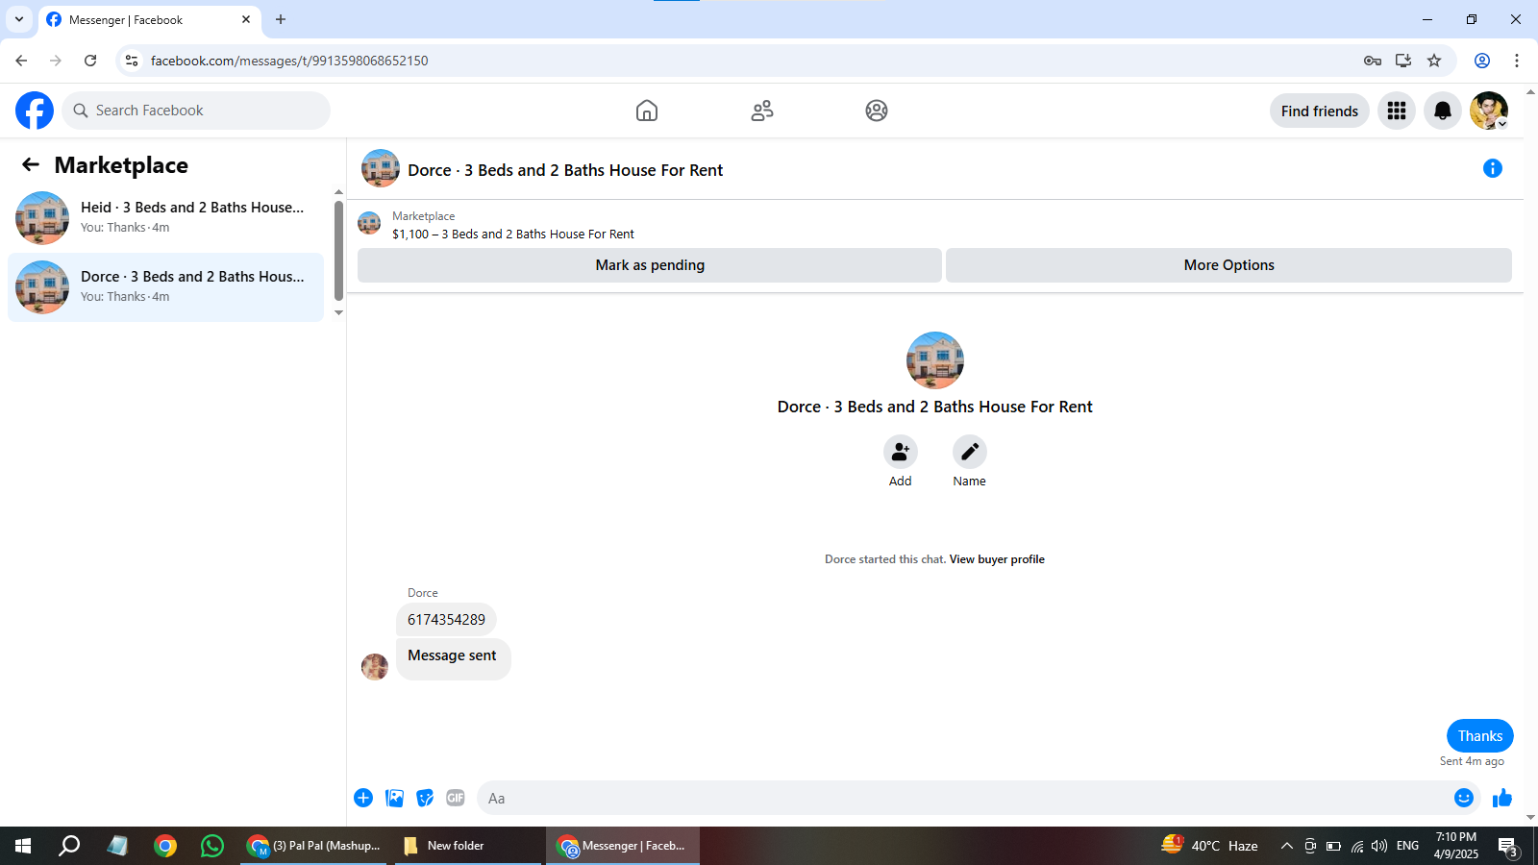
Task: Install app icon in address bar
Action: tap(1403, 61)
